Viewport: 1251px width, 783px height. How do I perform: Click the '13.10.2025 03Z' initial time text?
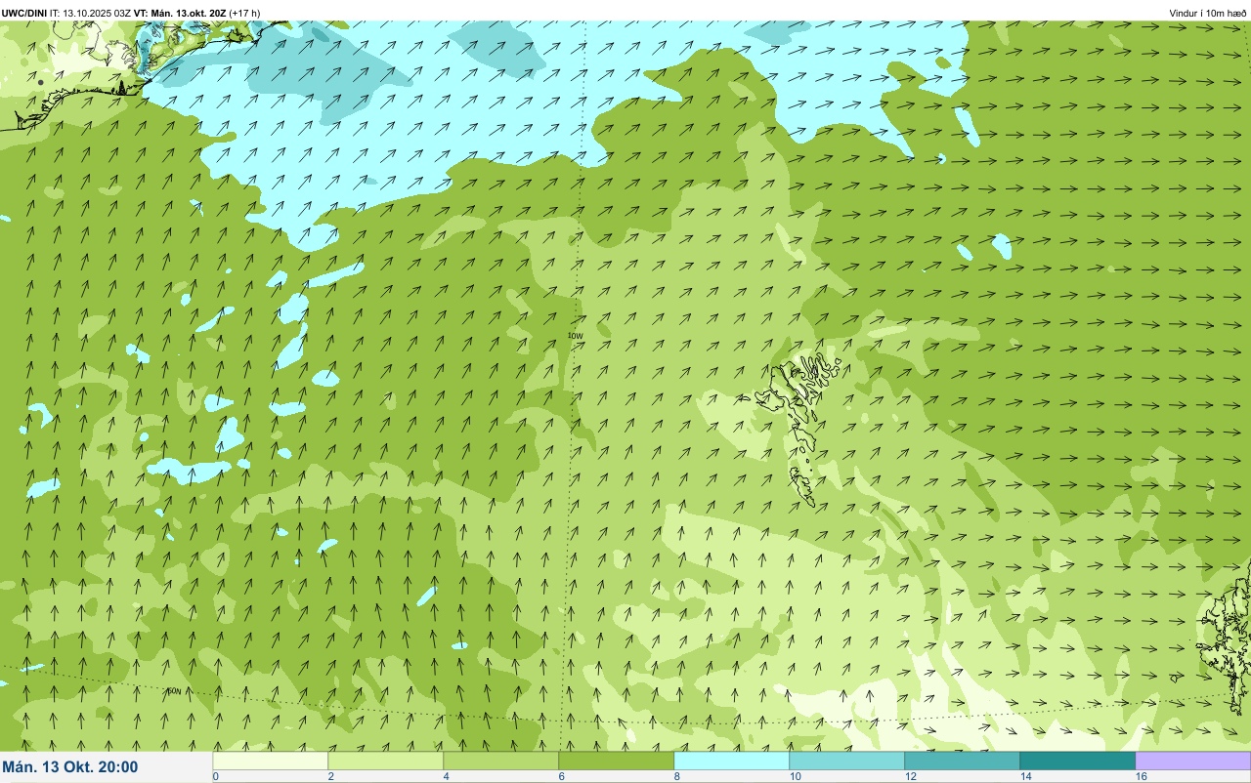pyautogui.click(x=97, y=13)
